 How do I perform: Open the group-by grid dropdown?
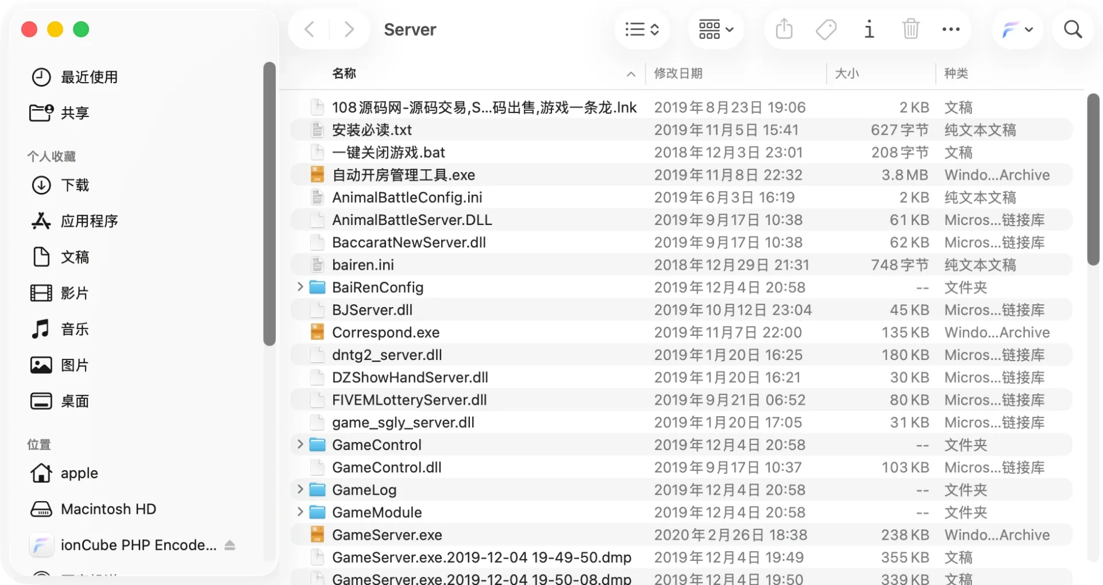(x=716, y=29)
